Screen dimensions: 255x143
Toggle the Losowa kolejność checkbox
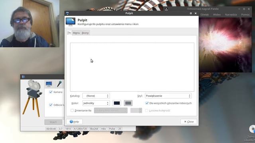click(147, 110)
